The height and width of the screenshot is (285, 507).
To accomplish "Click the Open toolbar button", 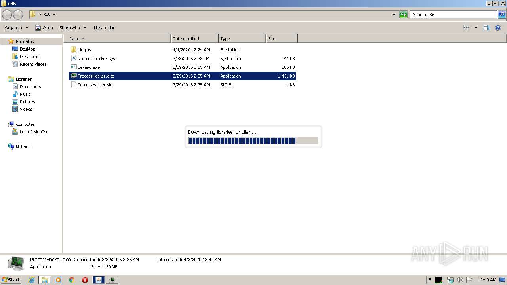I will coord(44,28).
